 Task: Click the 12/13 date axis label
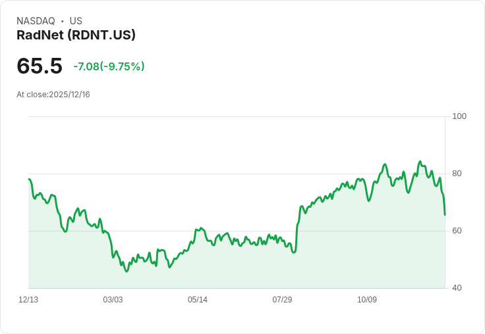click(x=28, y=300)
